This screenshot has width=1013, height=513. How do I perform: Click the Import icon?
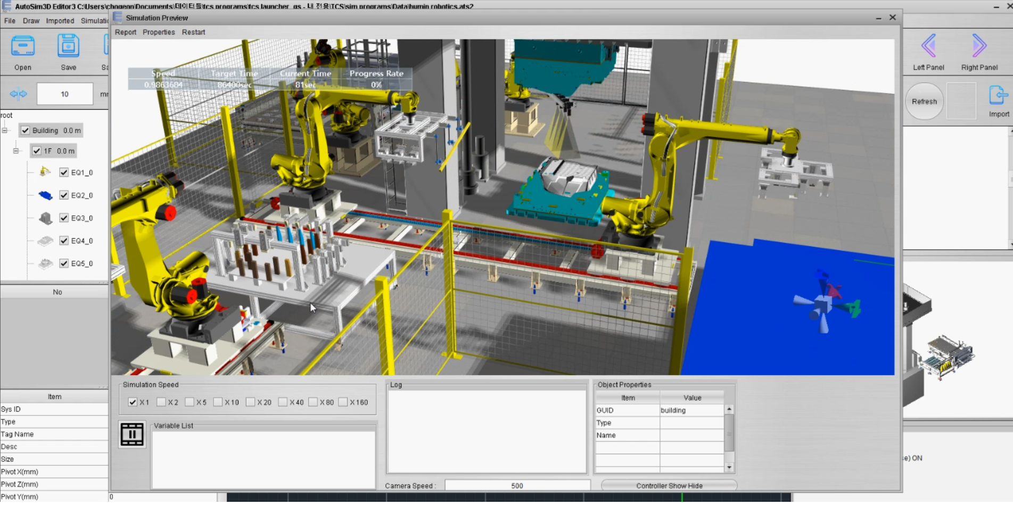[x=998, y=96]
